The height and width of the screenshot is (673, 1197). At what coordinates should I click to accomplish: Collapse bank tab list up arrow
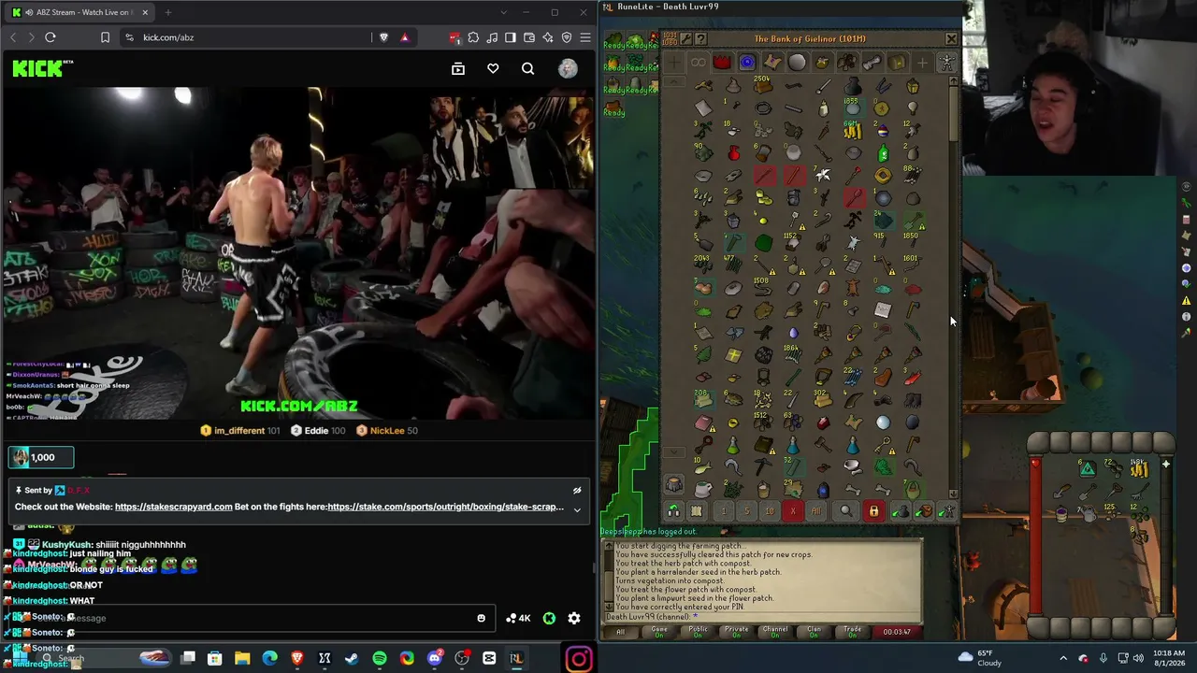click(674, 81)
